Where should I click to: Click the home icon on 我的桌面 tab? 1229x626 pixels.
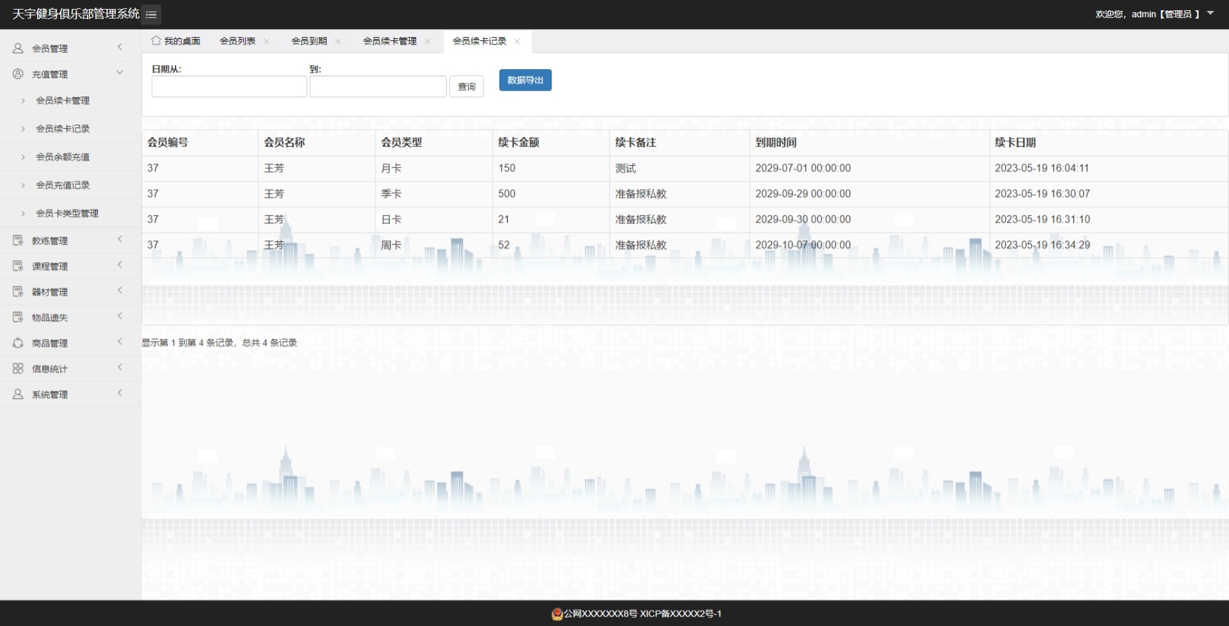click(156, 40)
